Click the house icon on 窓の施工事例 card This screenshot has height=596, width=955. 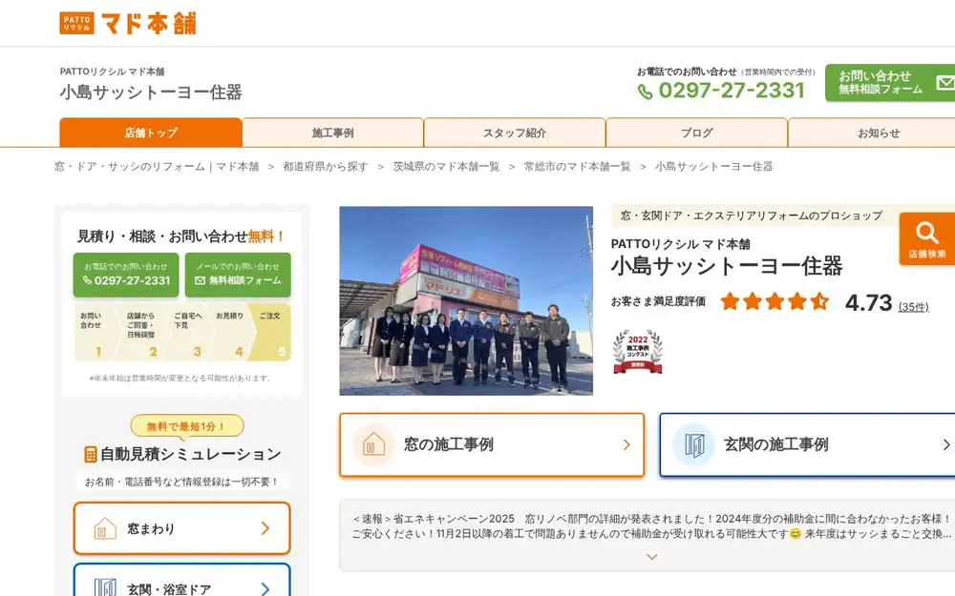click(373, 444)
